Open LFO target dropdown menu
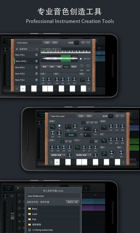 [x=83, y=155]
